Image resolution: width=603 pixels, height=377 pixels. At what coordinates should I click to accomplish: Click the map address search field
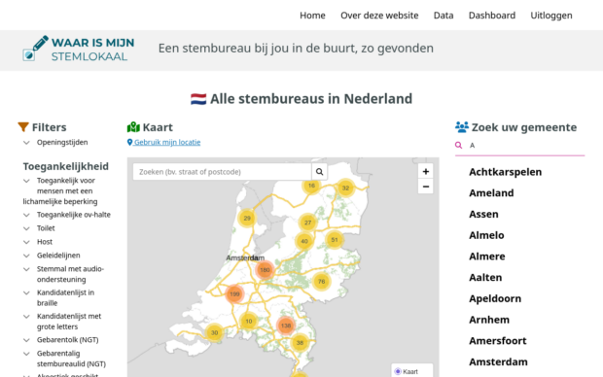[222, 172]
